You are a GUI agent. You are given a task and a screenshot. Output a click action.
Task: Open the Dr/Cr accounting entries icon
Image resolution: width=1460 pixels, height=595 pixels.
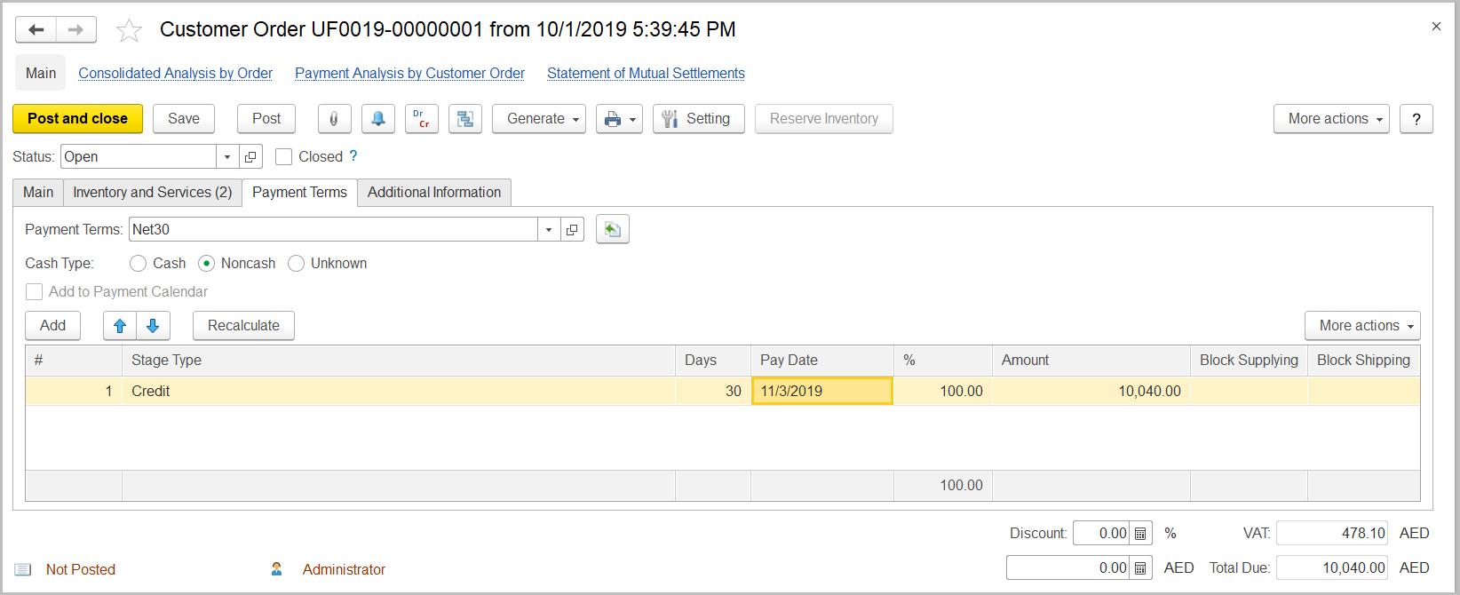point(422,119)
